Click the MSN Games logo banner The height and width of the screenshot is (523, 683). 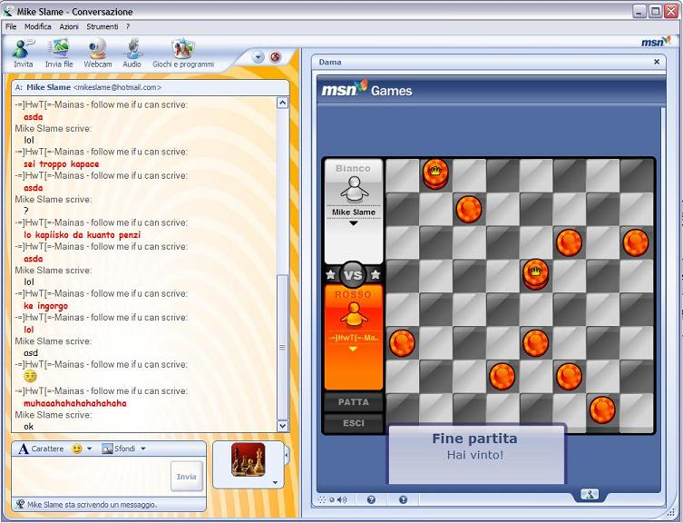click(x=366, y=89)
